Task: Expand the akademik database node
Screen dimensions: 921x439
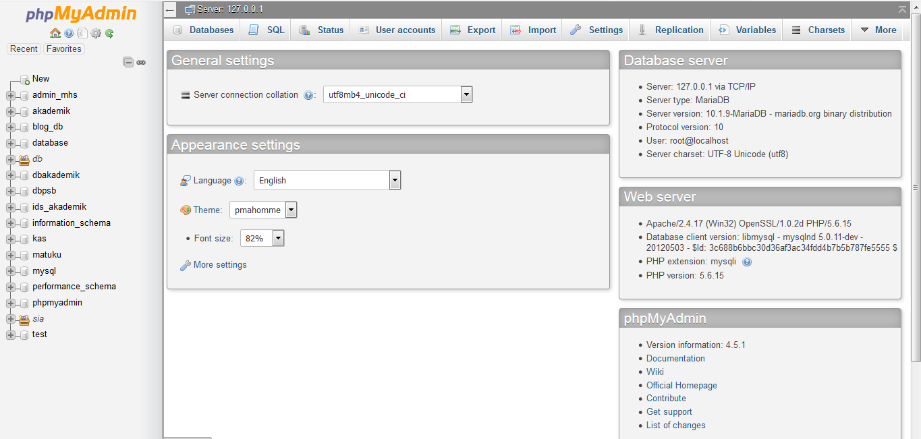Action: pos(10,111)
